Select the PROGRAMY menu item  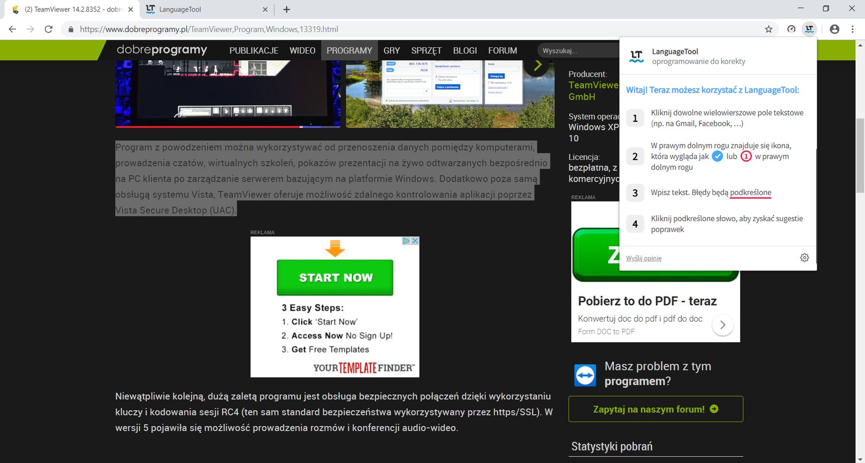350,50
